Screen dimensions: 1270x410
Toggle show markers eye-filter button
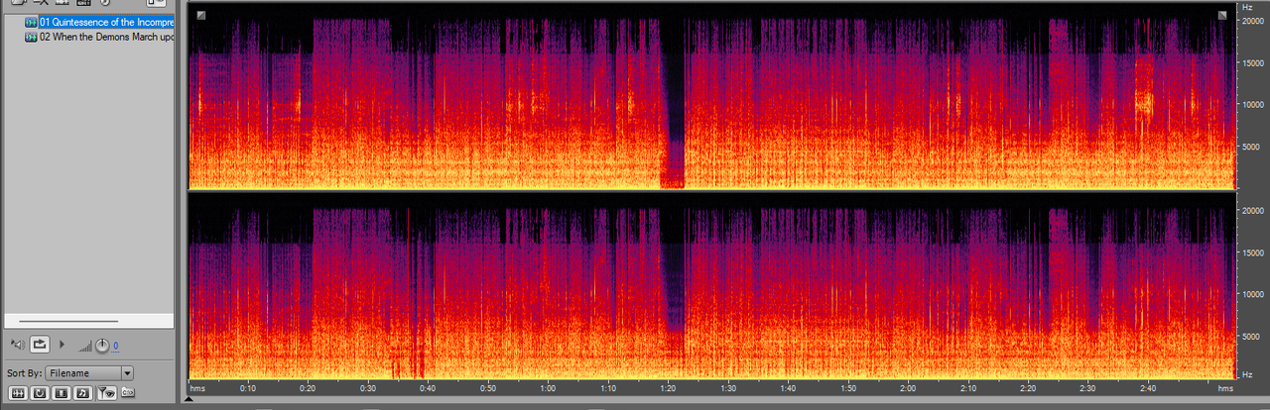[105, 393]
